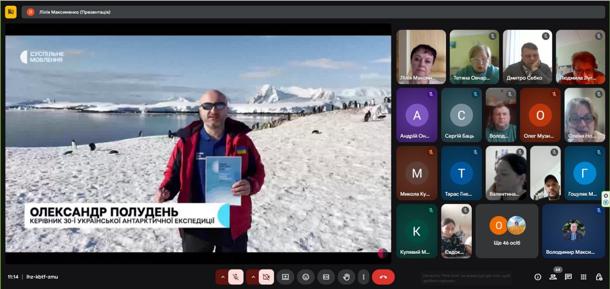The width and height of the screenshot is (610, 289).
Task: Click the present screen icon
Action: (x=285, y=277)
